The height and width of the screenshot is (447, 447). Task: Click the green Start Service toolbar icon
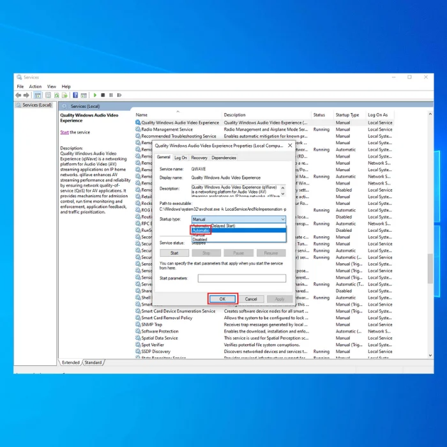(x=95, y=95)
